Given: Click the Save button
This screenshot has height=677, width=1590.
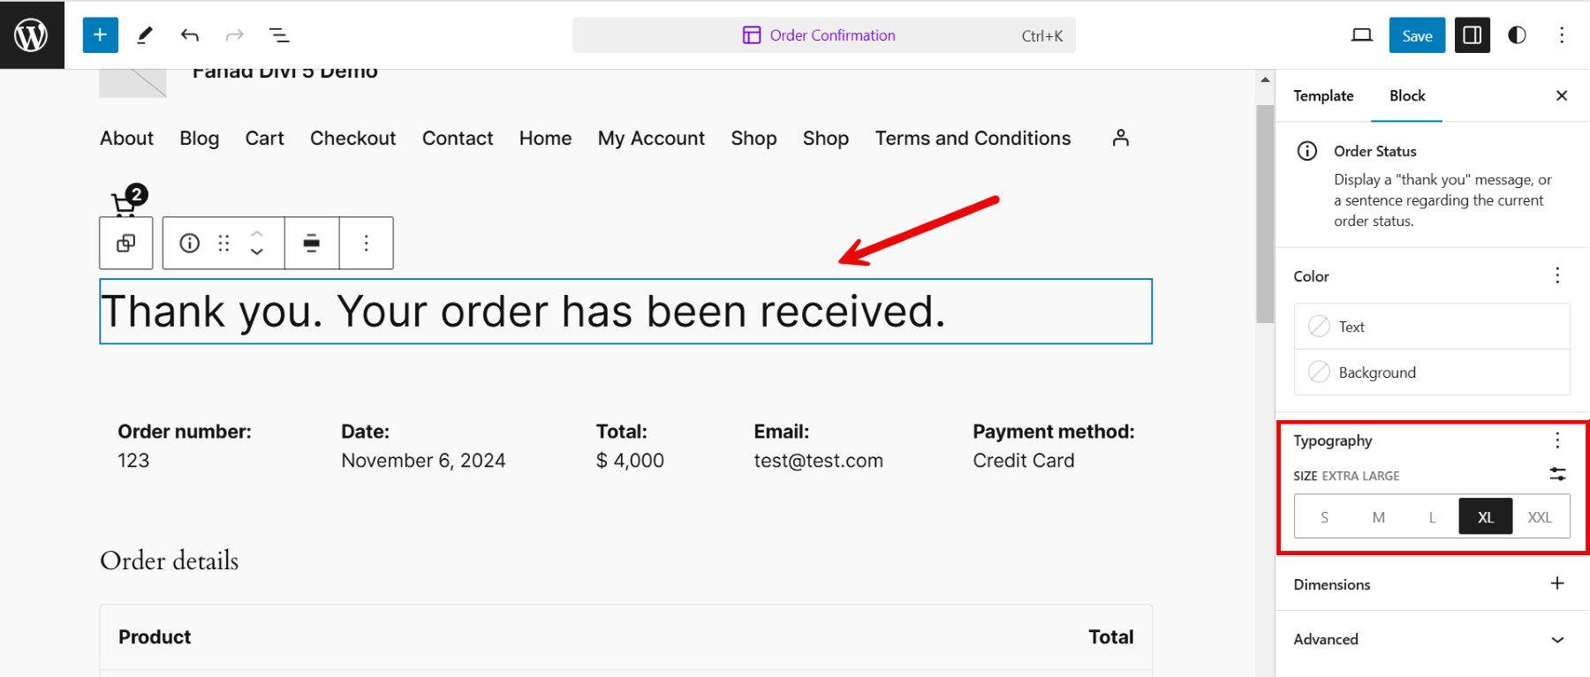Looking at the screenshot, I should 1417,35.
